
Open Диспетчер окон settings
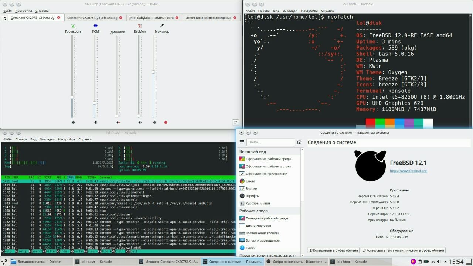coord(269,226)
